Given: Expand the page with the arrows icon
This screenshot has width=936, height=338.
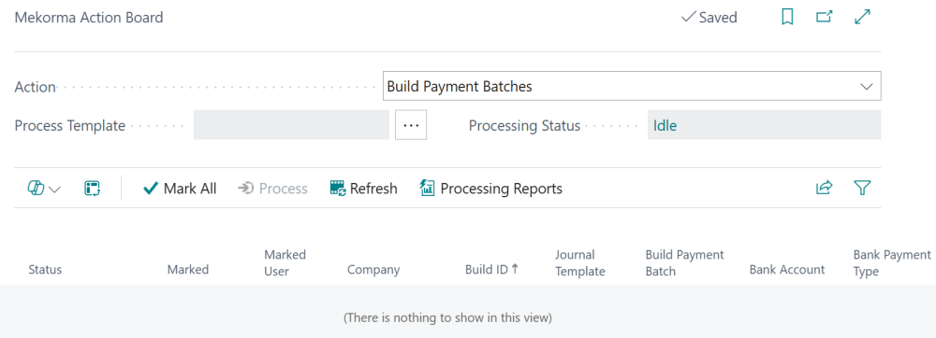Looking at the screenshot, I should 863,17.
